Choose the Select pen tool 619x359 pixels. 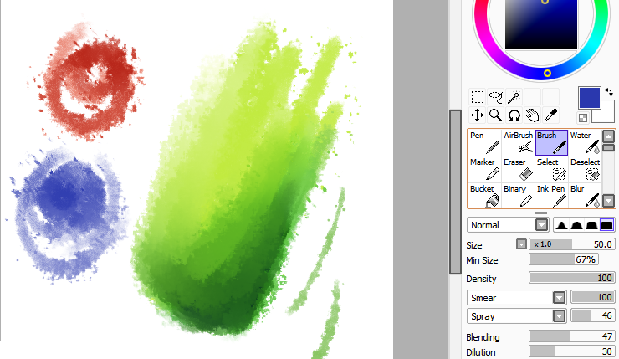click(551, 169)
